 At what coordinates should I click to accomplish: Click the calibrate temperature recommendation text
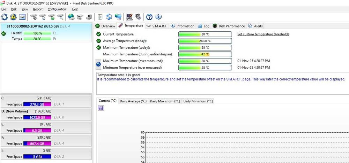[221, 79]
